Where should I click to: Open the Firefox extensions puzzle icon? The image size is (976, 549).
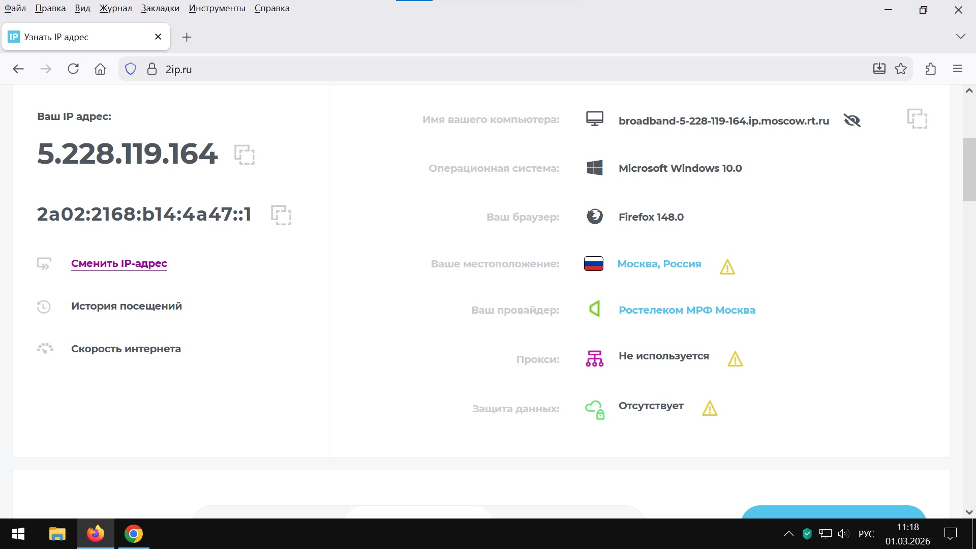[930, 69]
